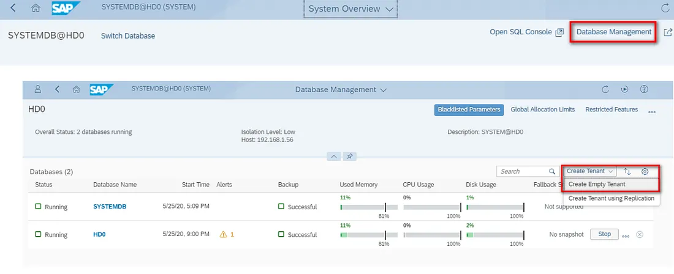Choose Create Tenant using Replication
Screen dimensions: 674x274
point(611,199)
